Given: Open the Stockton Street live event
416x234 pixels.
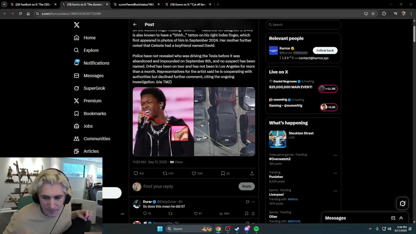Looking at the screenshot, I should (x=301, y=133).
